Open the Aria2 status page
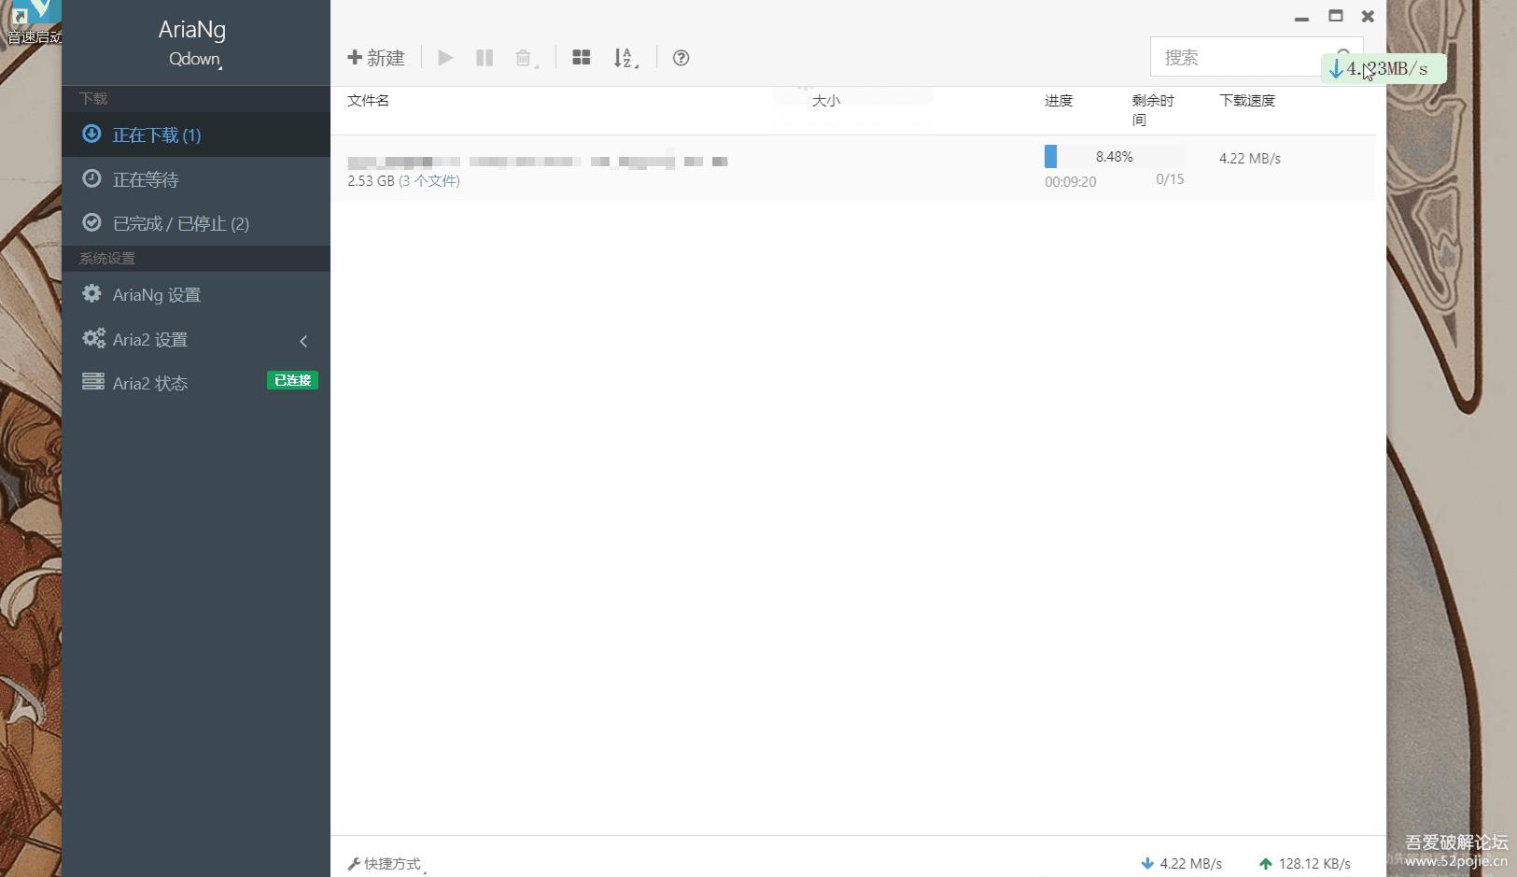Viewport: 1517px width, 877px height. 149,383
